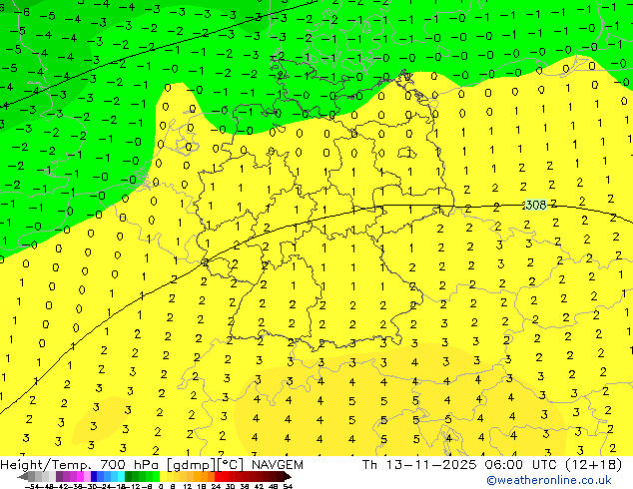Click the NAVGEM model name
Screen dimensions: 633x489
point(278,465)
